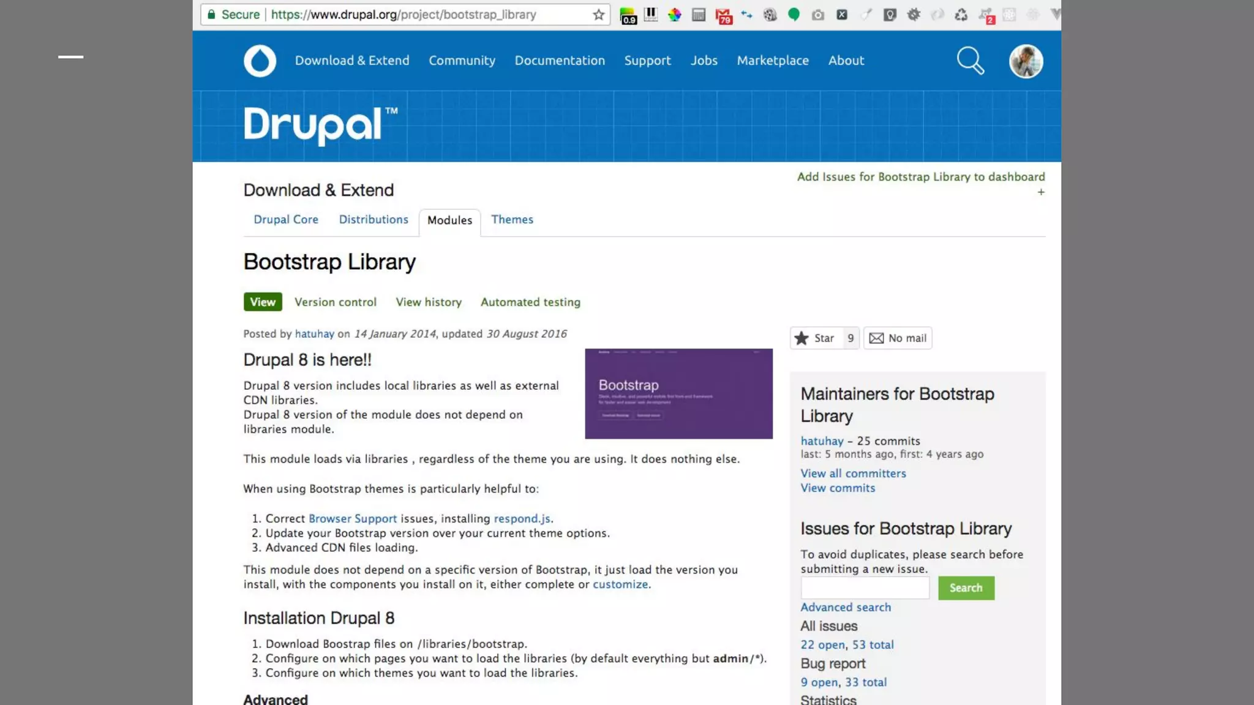Viewport: 1254px width, 705px height.
Task: Click the piano keys extension icon
Action: pyautogui.click(x=651, y=14)
